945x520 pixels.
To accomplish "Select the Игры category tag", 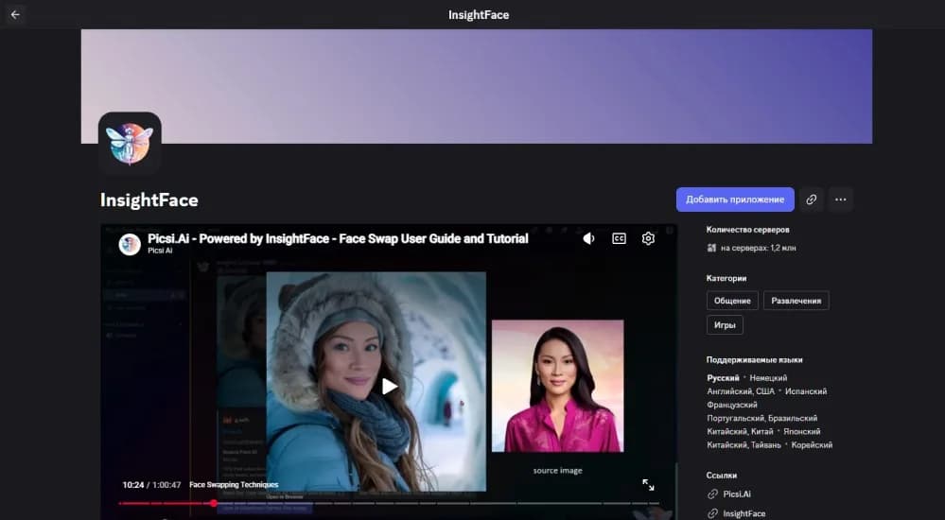I will coord(725,325).
